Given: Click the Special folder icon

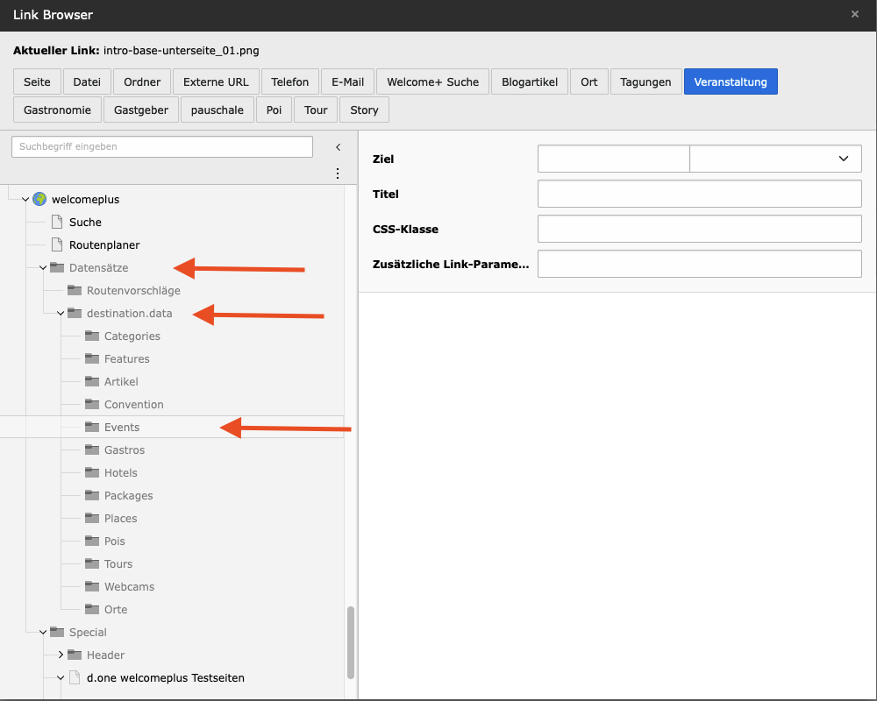Looking at the screenshot, I should click(57, 632).
